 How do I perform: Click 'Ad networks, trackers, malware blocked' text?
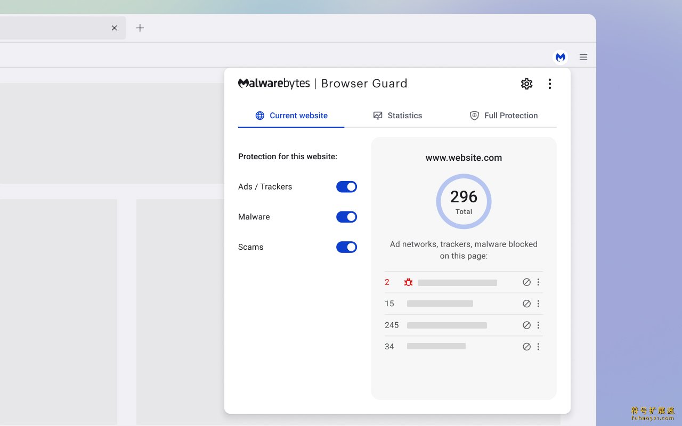coord(464,244)
